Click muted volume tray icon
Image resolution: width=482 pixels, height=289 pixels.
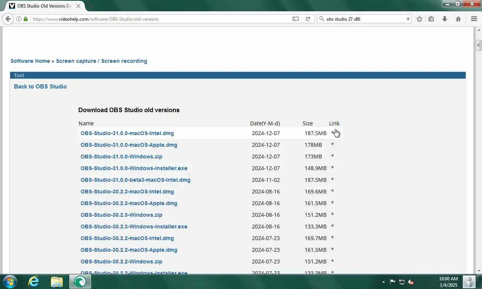pos(411,282)
